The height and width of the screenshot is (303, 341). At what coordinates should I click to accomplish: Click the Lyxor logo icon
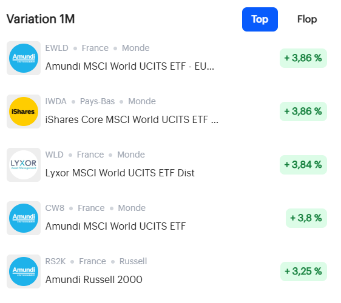tap(24, 165)
